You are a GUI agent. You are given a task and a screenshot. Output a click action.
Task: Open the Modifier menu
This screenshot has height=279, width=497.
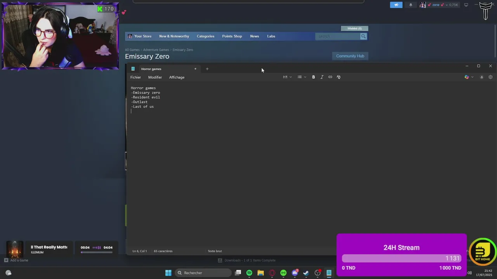(x=155, y=77)
